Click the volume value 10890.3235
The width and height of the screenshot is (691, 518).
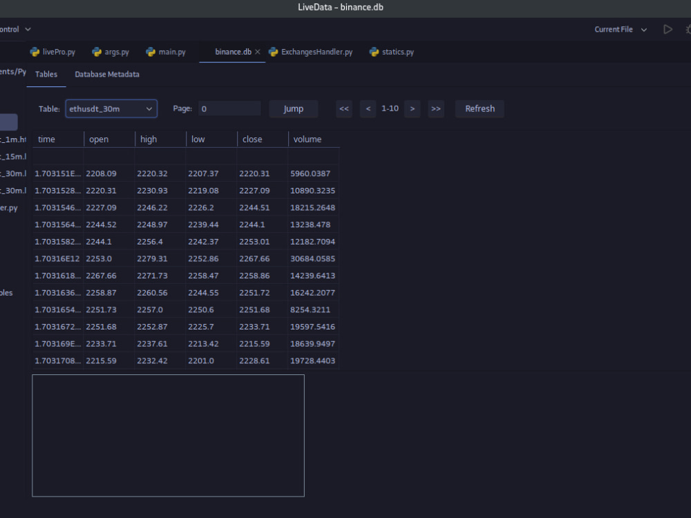point(313,191)
